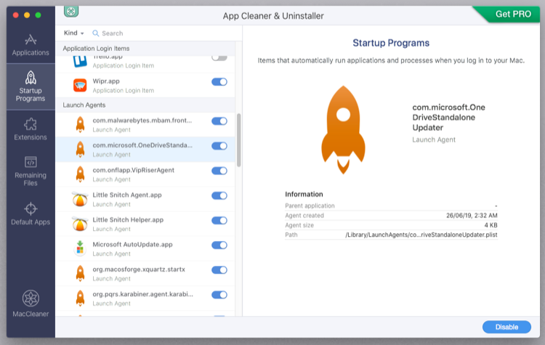545x345 pixels.
Task: Click the 26/06/19, 2:32 AM creation date
Action: point(472,216)
